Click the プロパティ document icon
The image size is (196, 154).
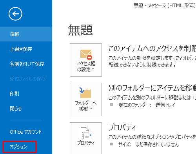tap(86, 133)
